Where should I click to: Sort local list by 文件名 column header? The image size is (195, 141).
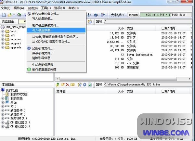80,91
